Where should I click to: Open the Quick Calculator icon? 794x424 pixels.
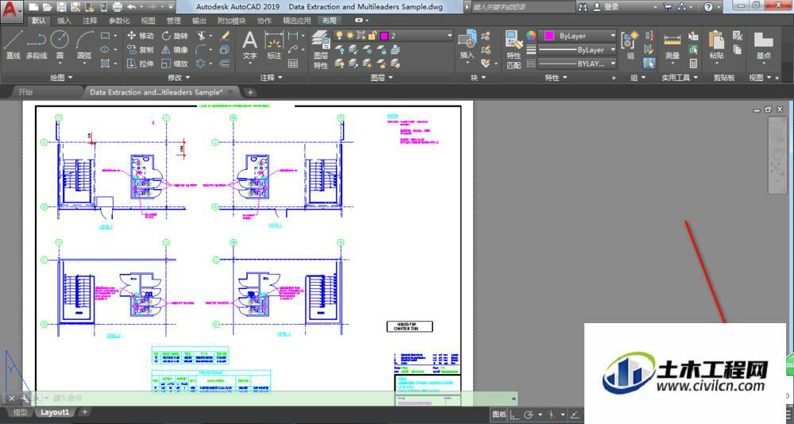693,64
